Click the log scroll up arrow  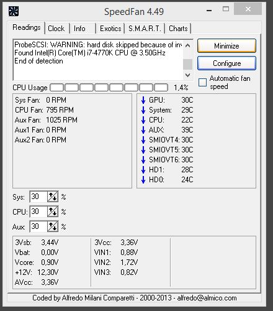pyautogui.click(x=187, y=45)
